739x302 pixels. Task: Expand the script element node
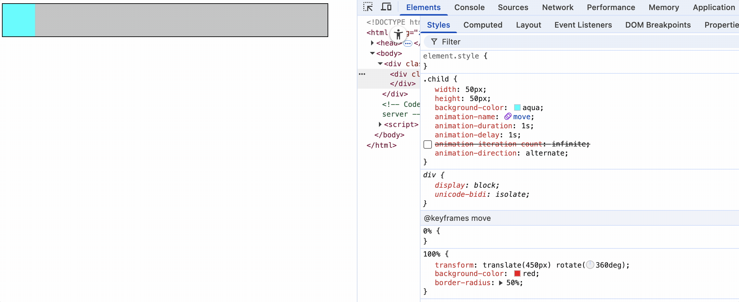pyautogui.click(x=380, y=124)
